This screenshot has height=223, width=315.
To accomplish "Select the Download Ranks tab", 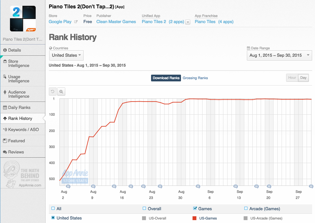I will [x=166, y=78].
